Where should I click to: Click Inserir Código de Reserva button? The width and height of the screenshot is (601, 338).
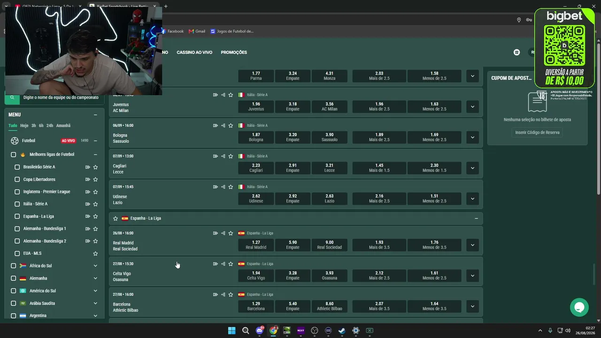[x=537, y=132]
